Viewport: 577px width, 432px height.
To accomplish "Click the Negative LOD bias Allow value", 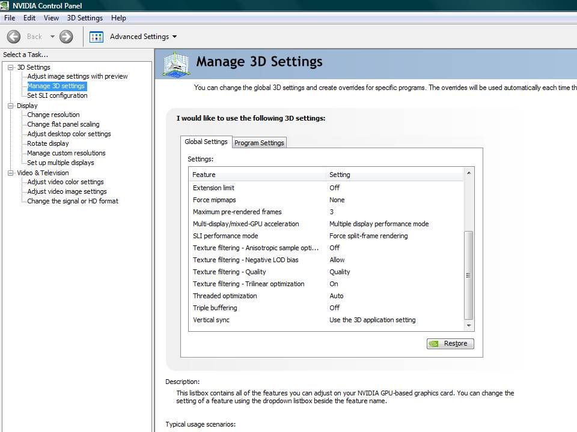I will (337, 260).
